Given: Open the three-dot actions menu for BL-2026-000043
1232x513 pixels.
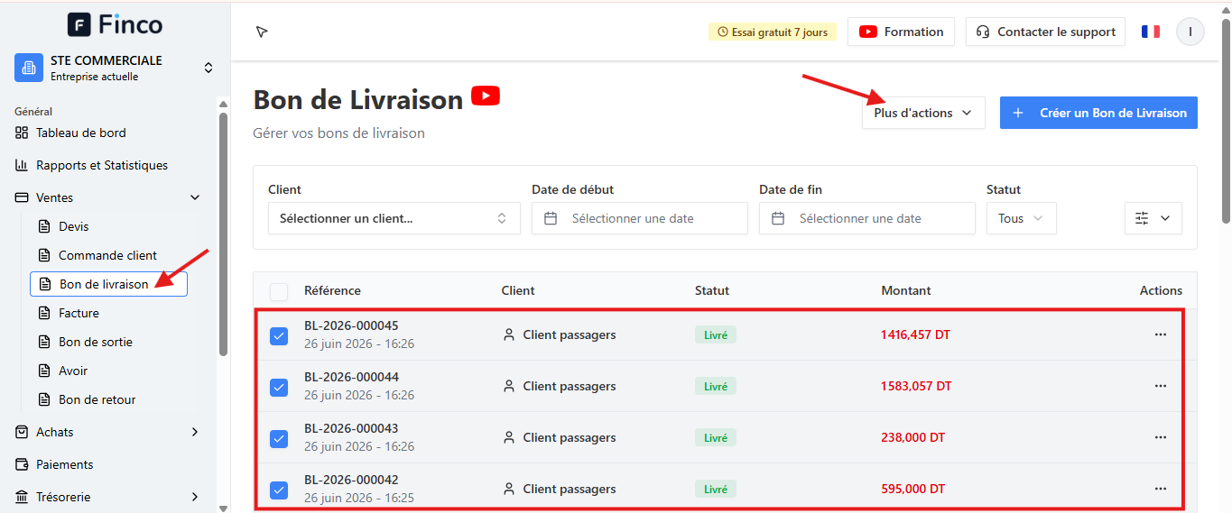Looking at the screenshot, I should pos(1161,437).
